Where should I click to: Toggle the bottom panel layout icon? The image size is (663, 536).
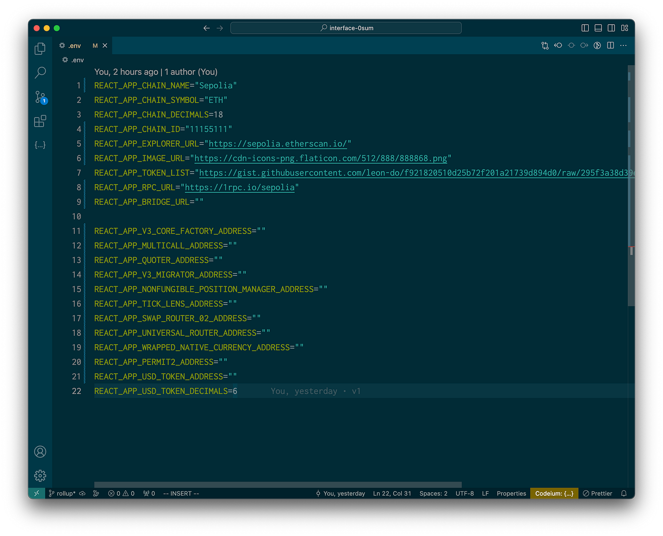(x=598, y=28)
